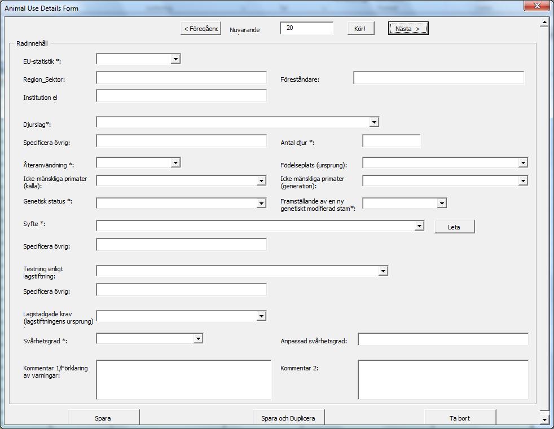Go to the previous record with Föregående
This screenshot has width=554, height=429.
pyautogui.click(x=201, y=28)
